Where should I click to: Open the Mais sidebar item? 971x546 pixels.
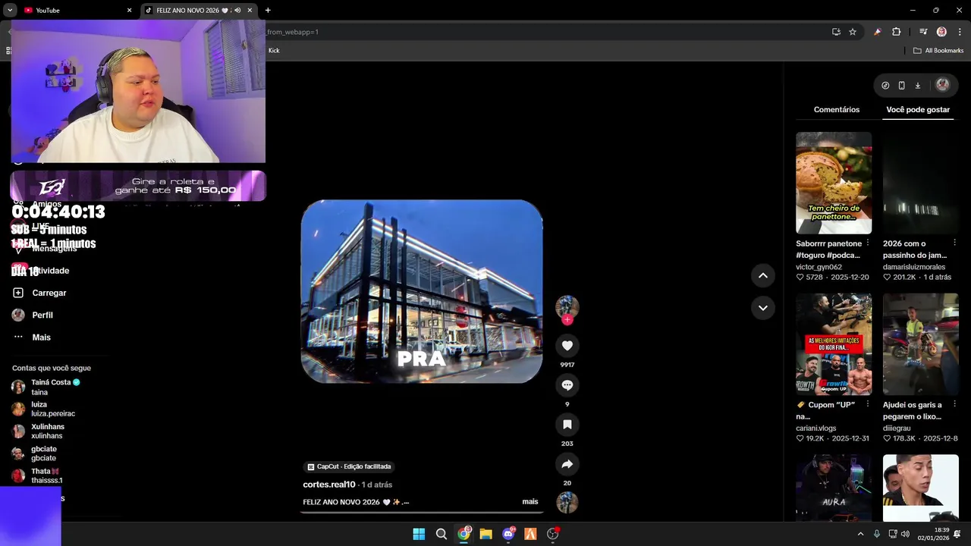(32, 337)
